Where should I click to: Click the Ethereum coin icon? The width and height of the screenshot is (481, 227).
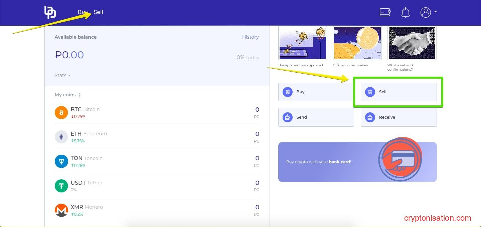click(61, 137)
